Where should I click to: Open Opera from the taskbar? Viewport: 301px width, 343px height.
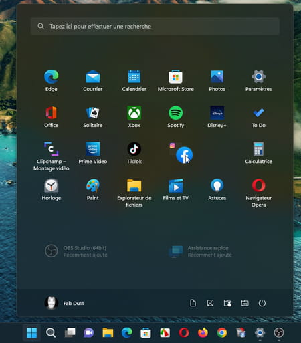(184, 333)
